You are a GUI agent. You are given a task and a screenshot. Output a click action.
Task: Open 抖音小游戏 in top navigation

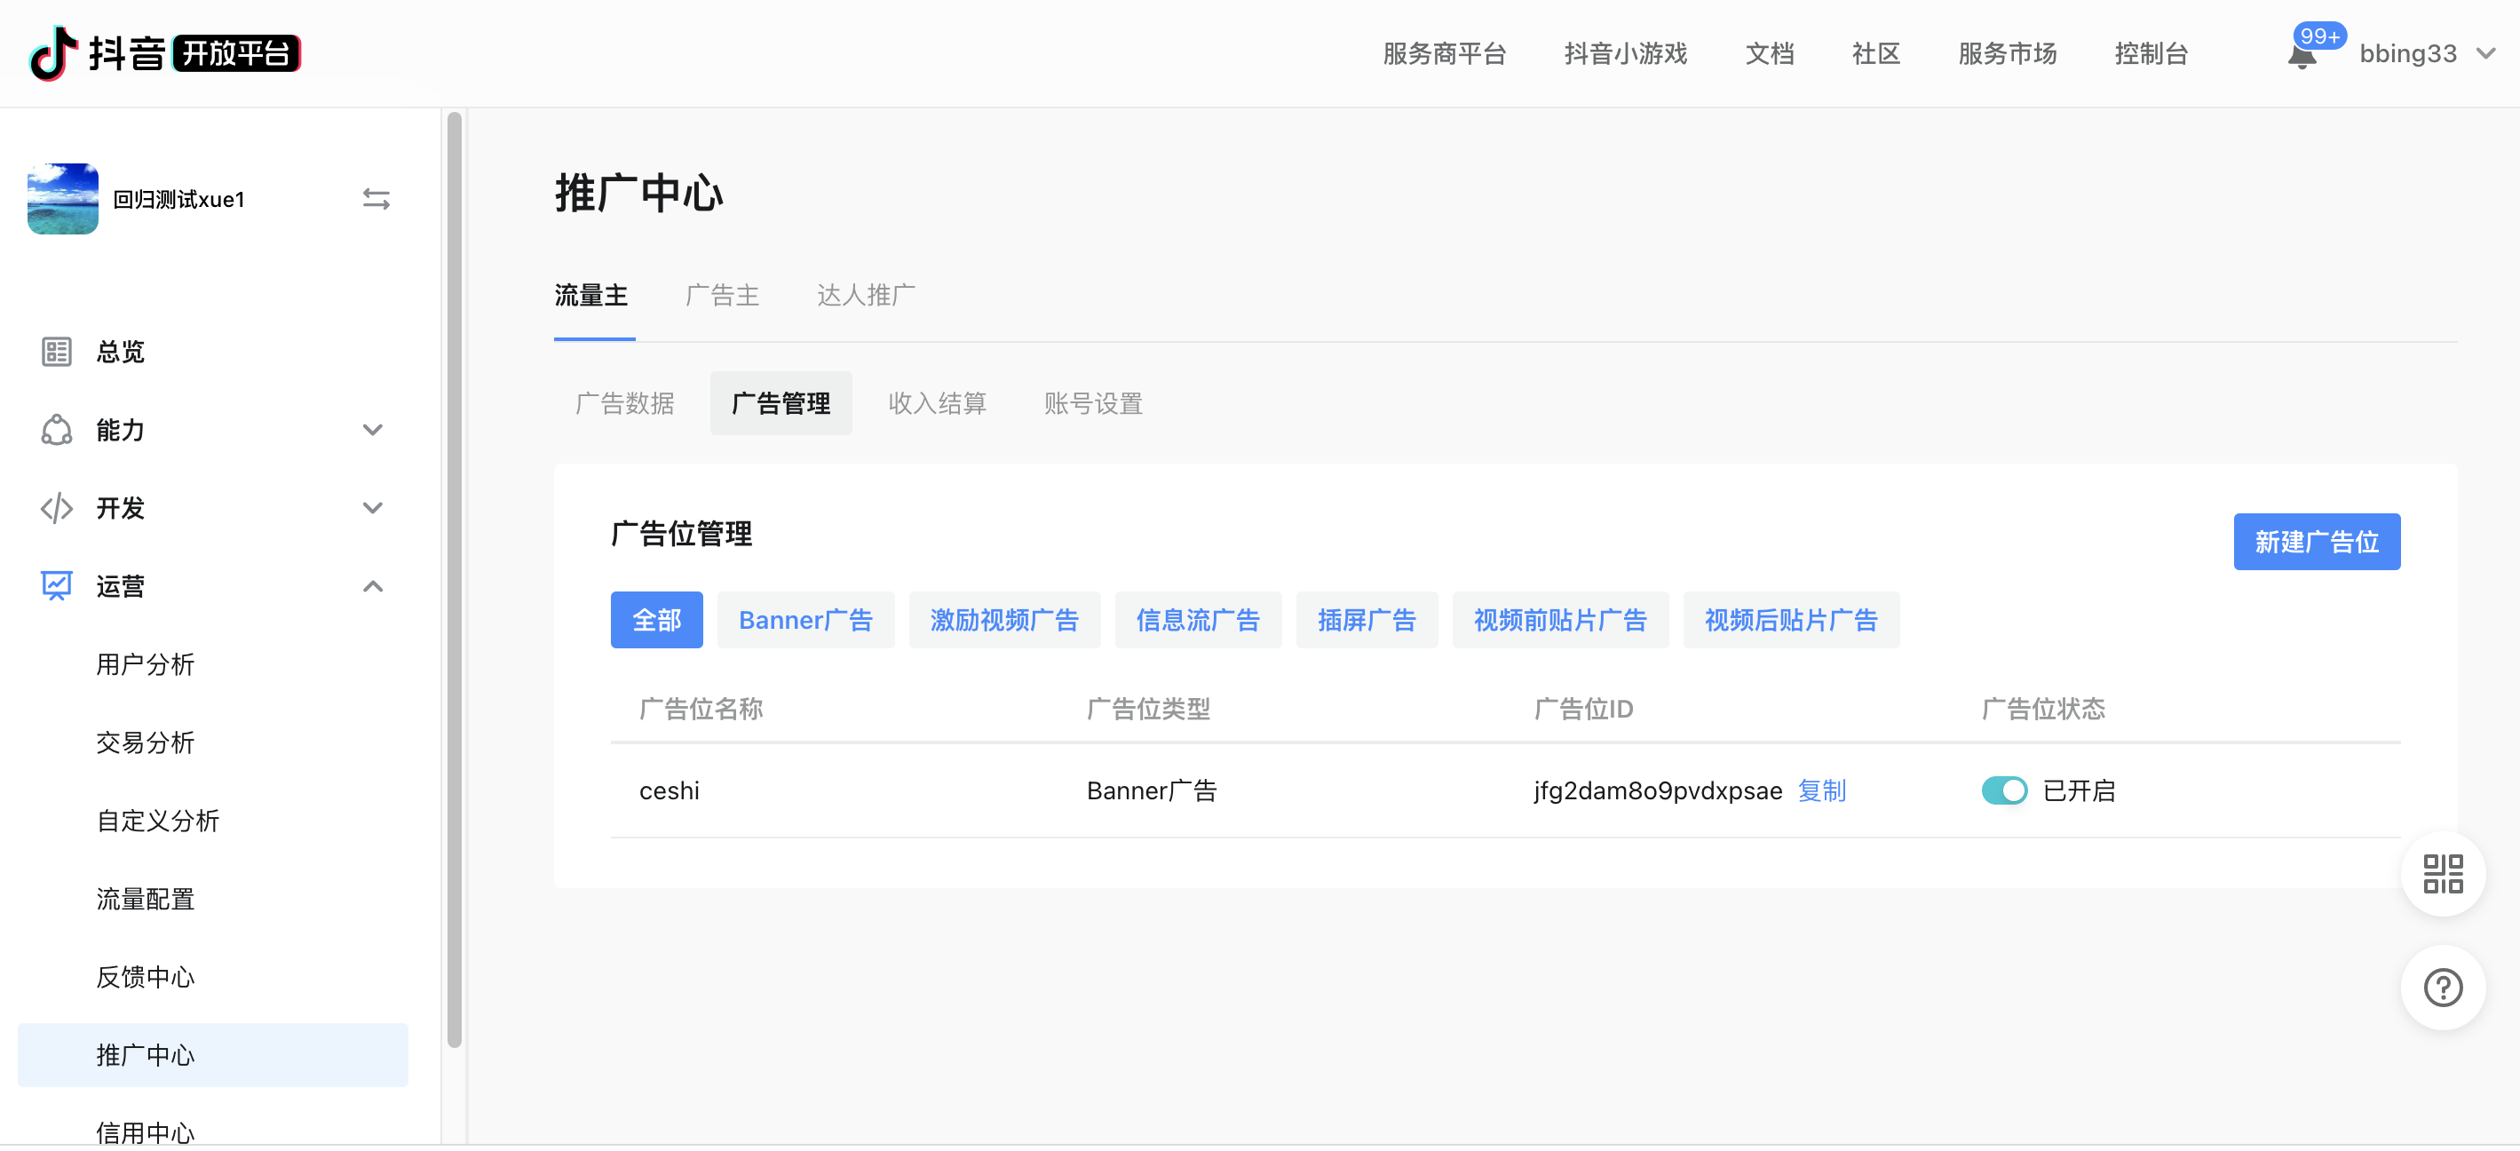point(1626,54)
